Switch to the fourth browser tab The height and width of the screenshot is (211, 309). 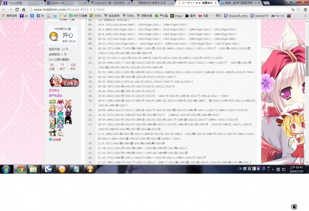pyautogui.click(x=153, y=3)
